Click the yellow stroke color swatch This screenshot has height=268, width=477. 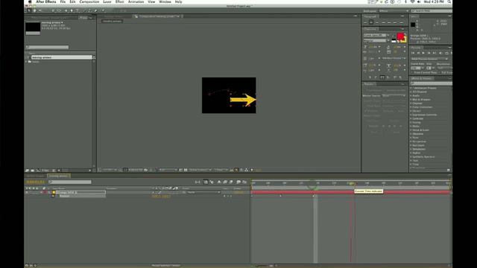pyautogui.click(x=405, y=39)
